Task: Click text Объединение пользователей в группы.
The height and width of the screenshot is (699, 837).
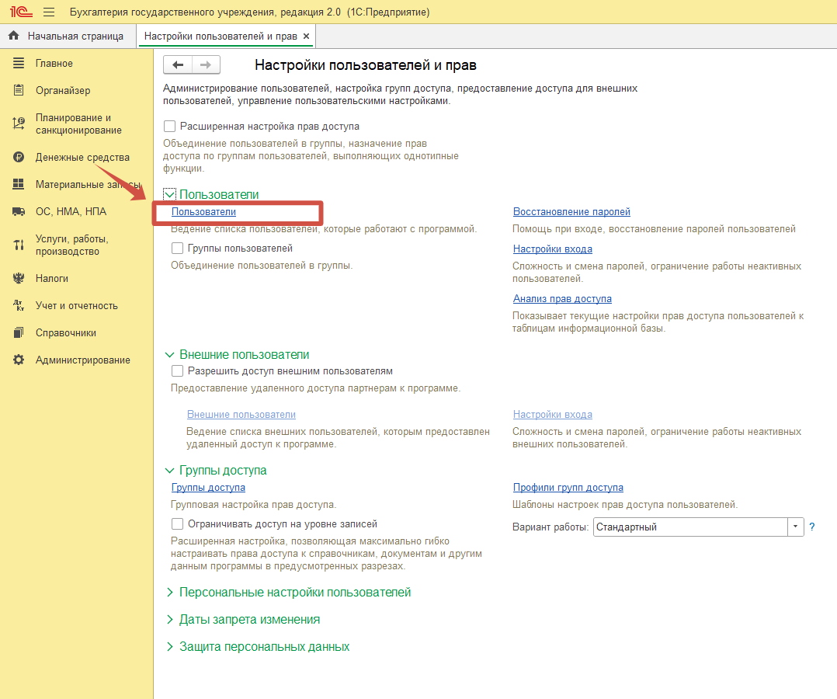Action: (262, 266)
